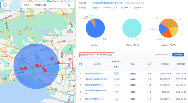This screenshot has width=188, height=103.
Task: Open 银泰证券有限责任公司 company link
Action: coord(94,99)
